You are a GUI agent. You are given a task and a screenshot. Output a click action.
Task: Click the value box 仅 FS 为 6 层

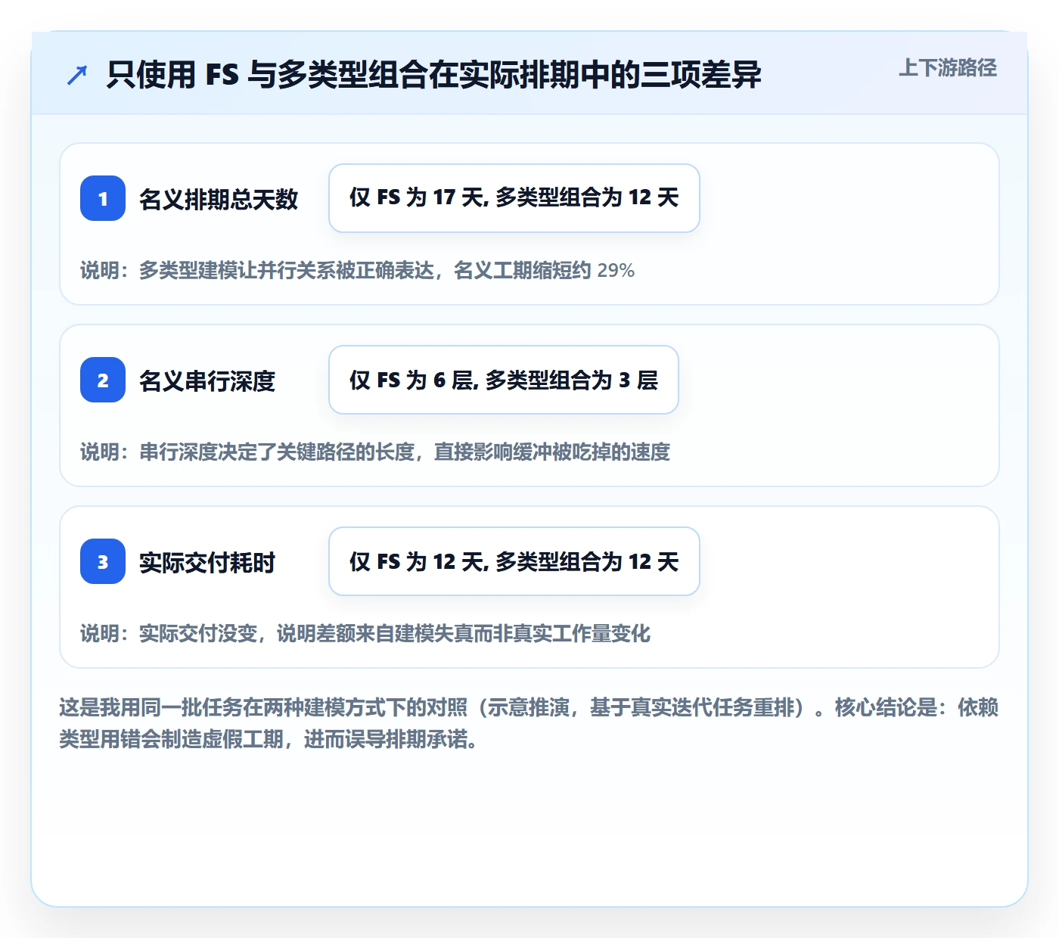coord(504,380)
